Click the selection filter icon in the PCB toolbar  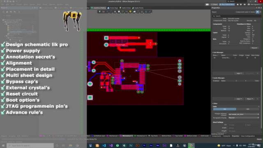tap(99, 12)
